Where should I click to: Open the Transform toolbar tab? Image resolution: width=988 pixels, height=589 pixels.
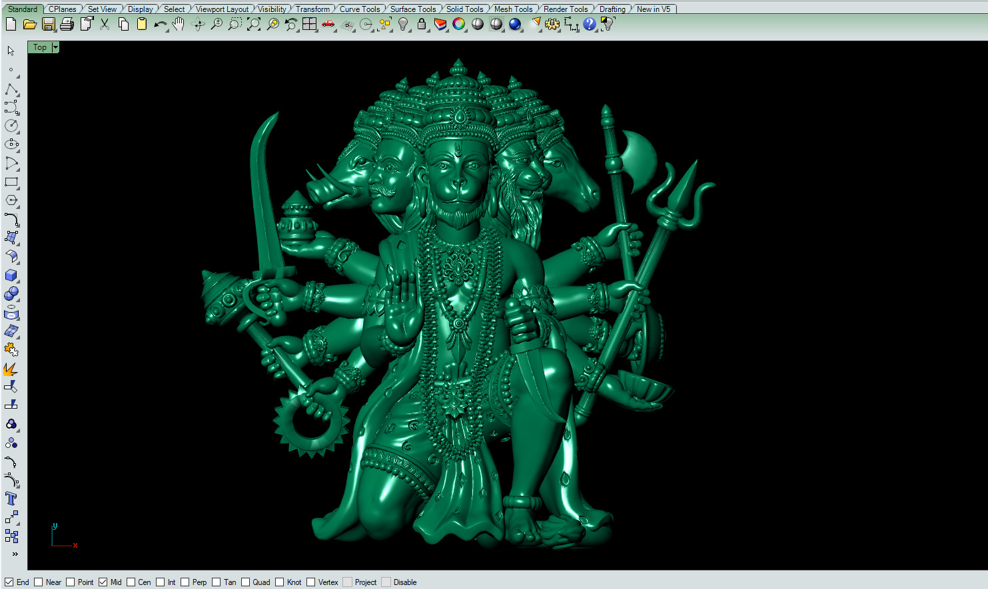click(x=312, y=9)
